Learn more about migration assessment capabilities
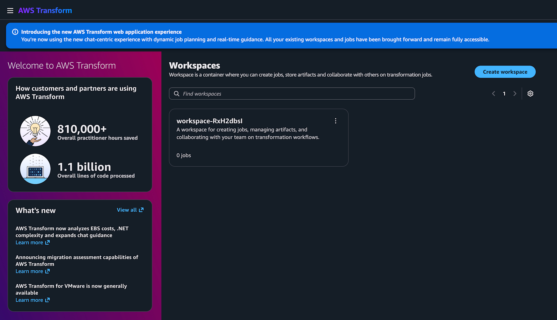The image size is (557, 320). coord(30,271)
